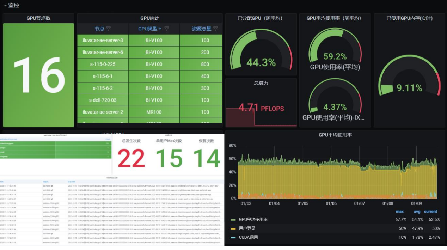447x250 pixels.
Task: Open the GPU节点数 panel title menu
Action: (38, 18)
